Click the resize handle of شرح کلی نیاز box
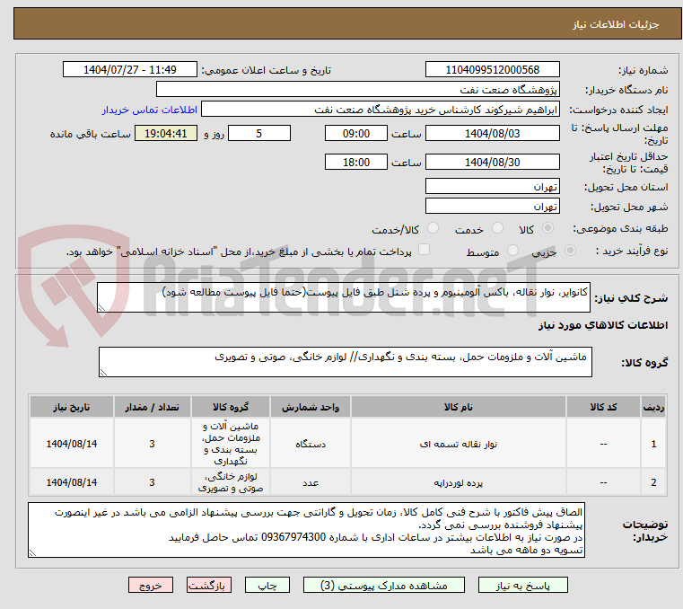 tap(101, 308)
